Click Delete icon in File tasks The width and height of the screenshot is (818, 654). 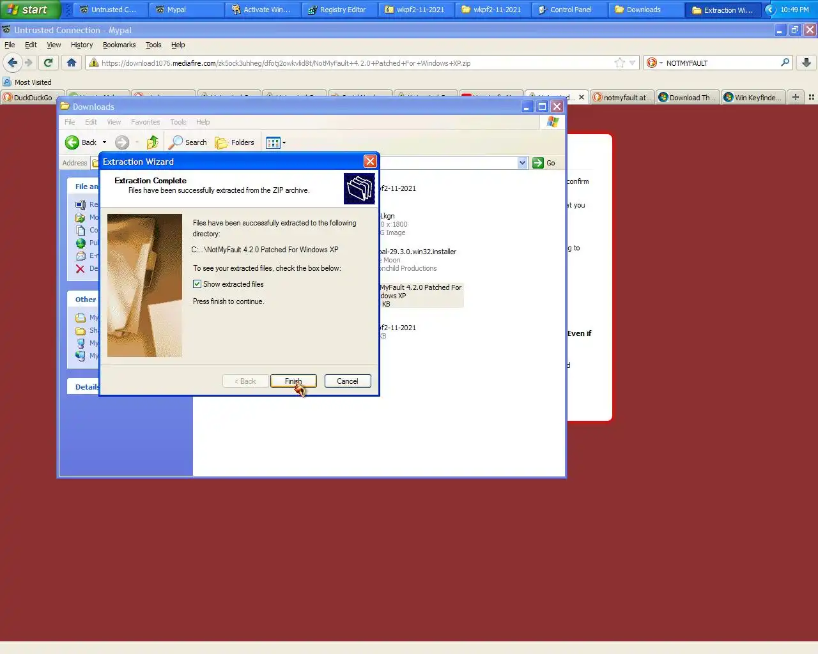pos(81,269)
